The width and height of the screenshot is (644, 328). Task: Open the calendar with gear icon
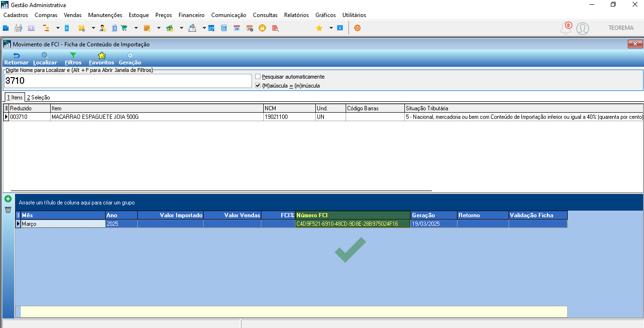coord(250,28)
